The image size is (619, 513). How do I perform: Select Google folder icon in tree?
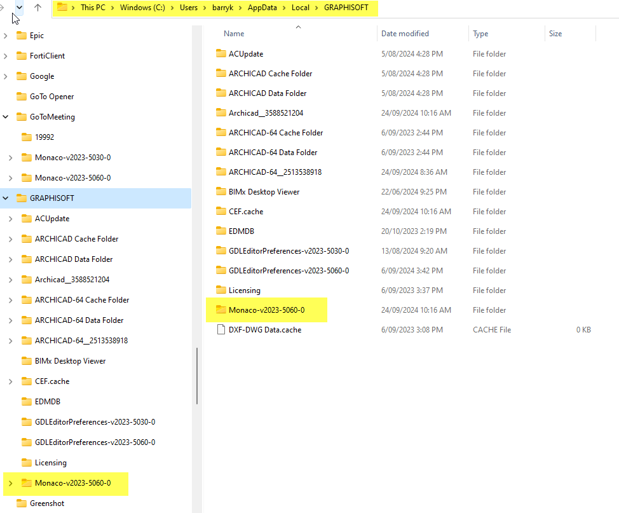[x=22, y=76]
